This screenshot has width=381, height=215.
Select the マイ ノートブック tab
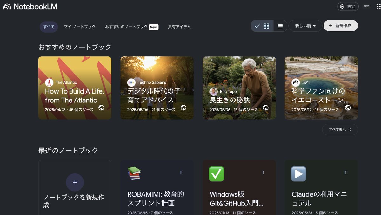point(80,27)
